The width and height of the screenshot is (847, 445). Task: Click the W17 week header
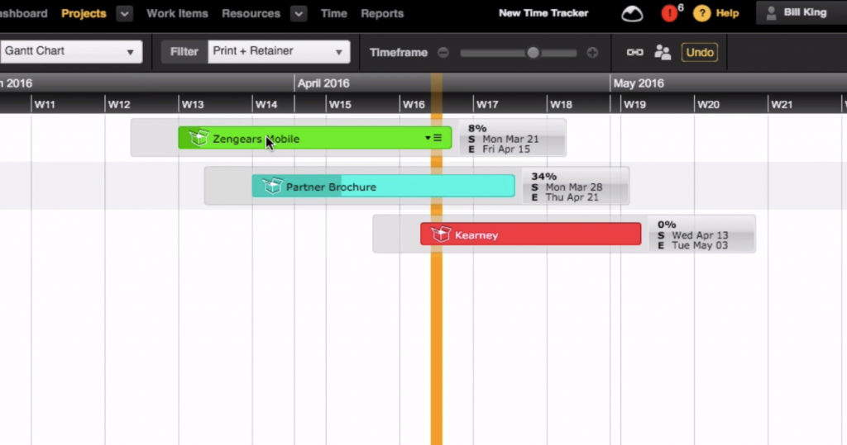(487, 105)
